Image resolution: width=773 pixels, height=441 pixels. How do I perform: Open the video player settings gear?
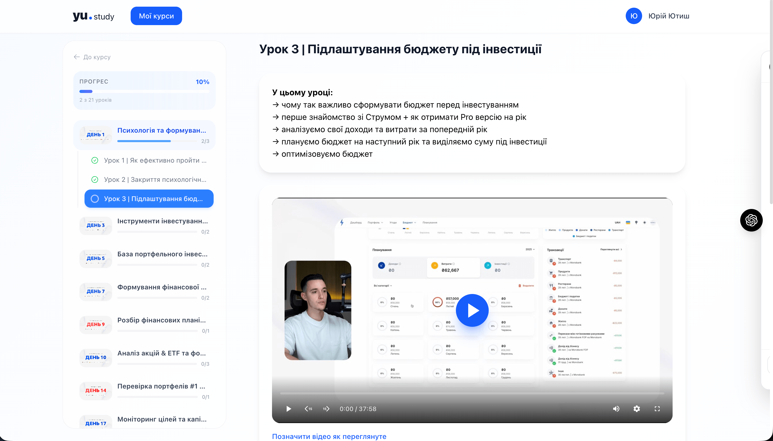tap(637, 408)
